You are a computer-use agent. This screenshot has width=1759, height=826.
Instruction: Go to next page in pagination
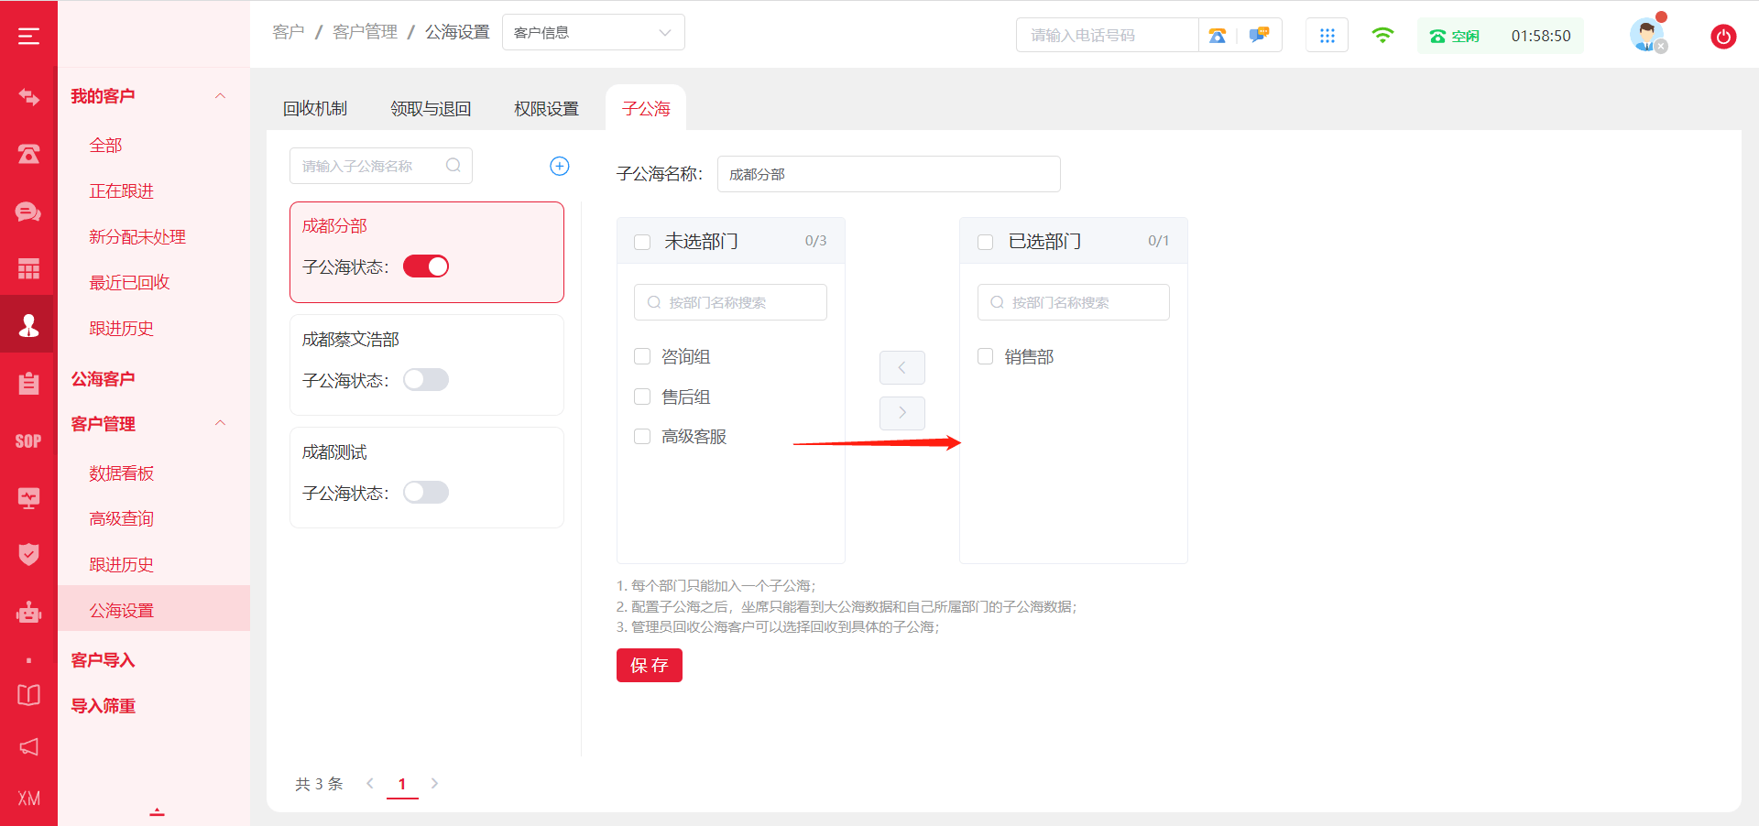pos(434,783)
